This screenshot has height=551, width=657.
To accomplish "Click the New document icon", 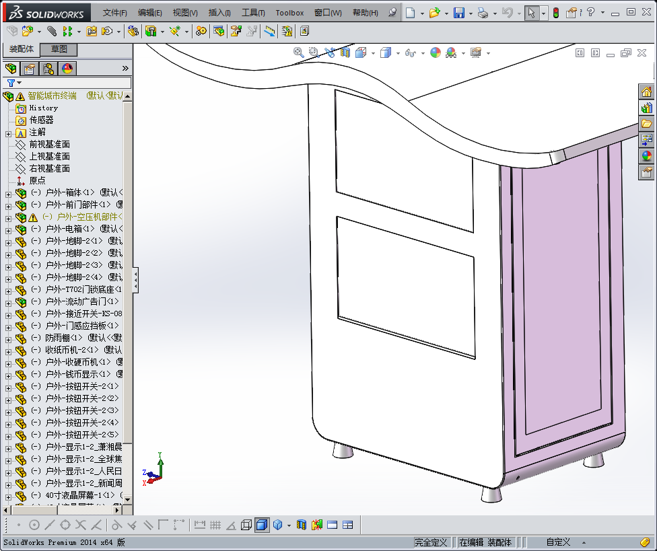I will (x=410, y=13).
